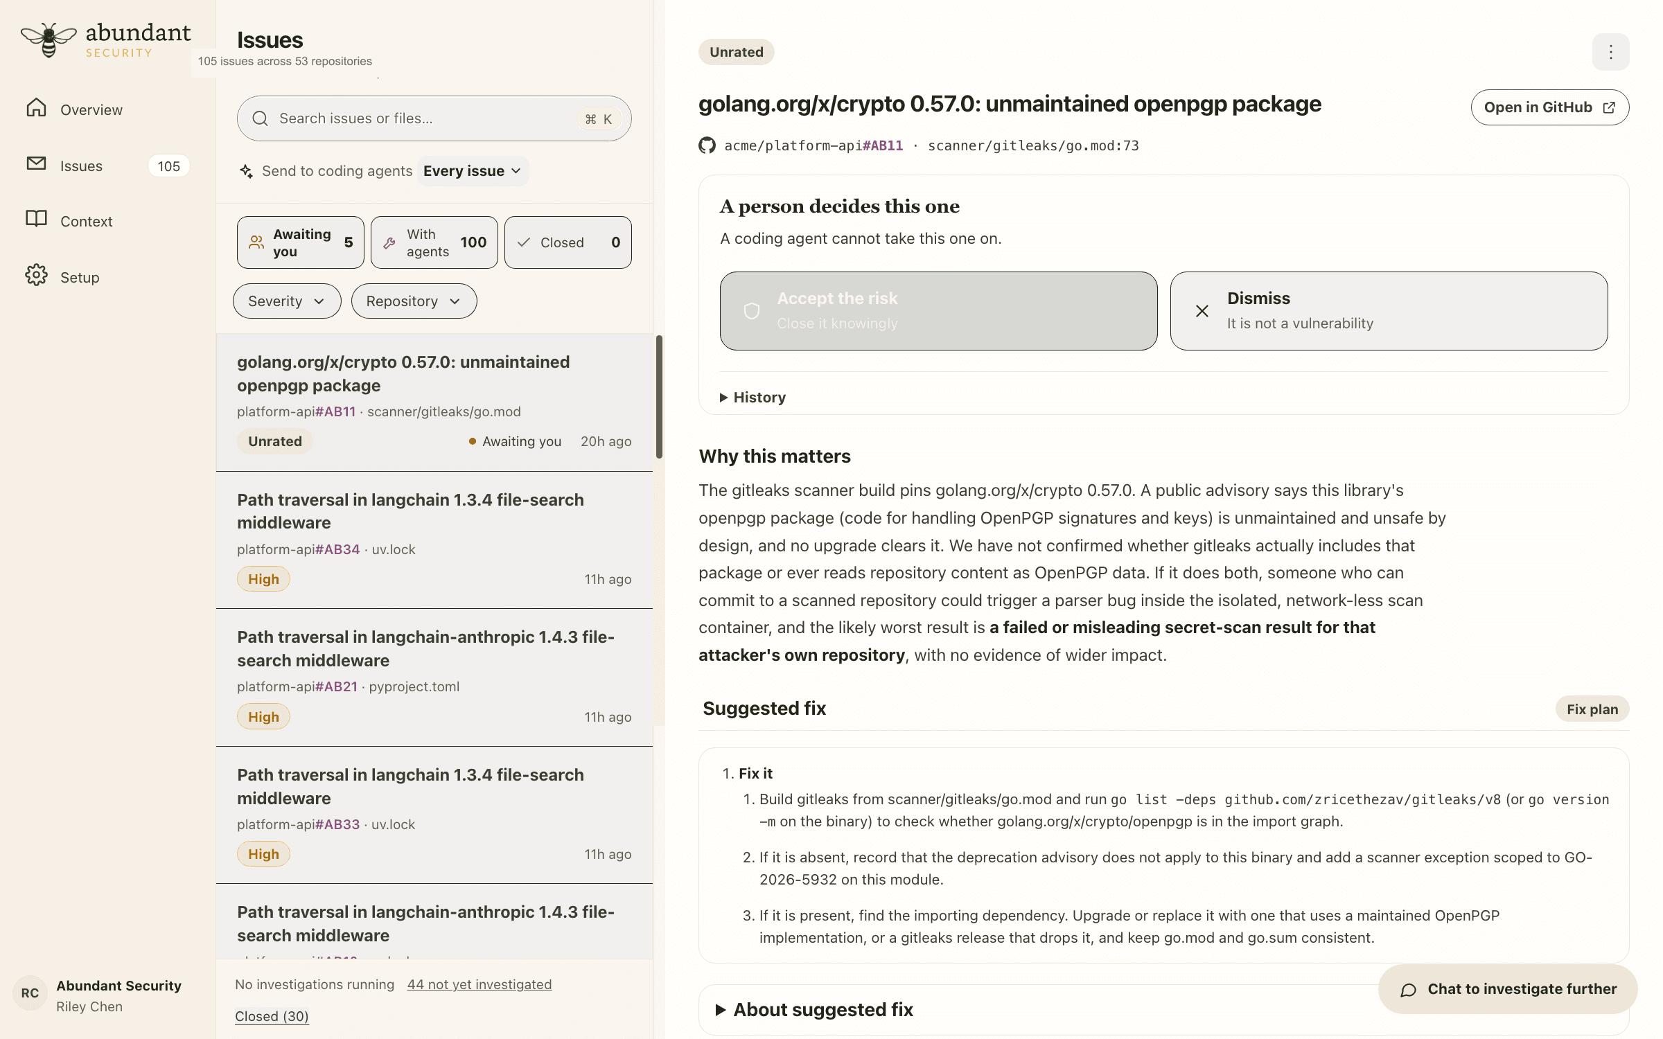Click scanner/gitleaks/go.mod:73 file path
This screenshot has height=1039, width=1663.
point(1033,145)
